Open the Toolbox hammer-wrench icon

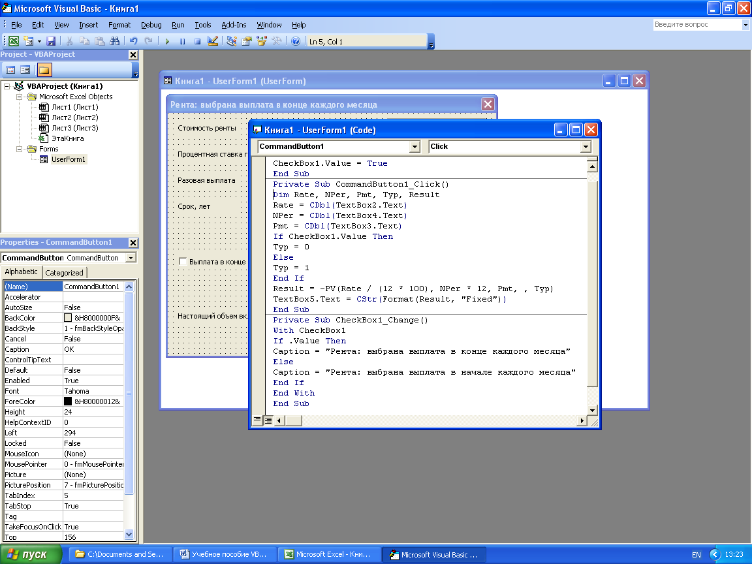tap(277, 41)
